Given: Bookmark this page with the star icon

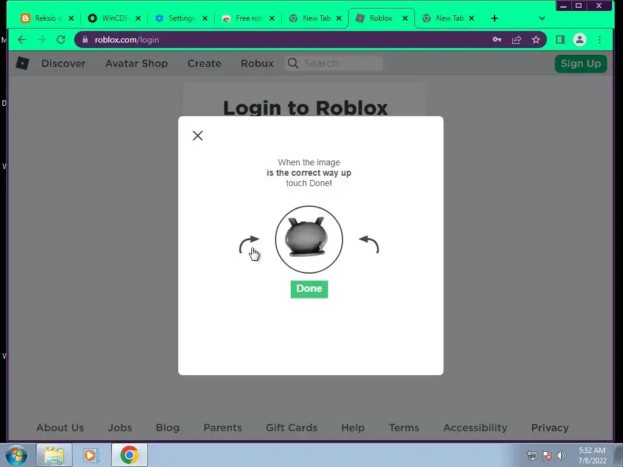Looking at the screenshot, I should [536, 40].
